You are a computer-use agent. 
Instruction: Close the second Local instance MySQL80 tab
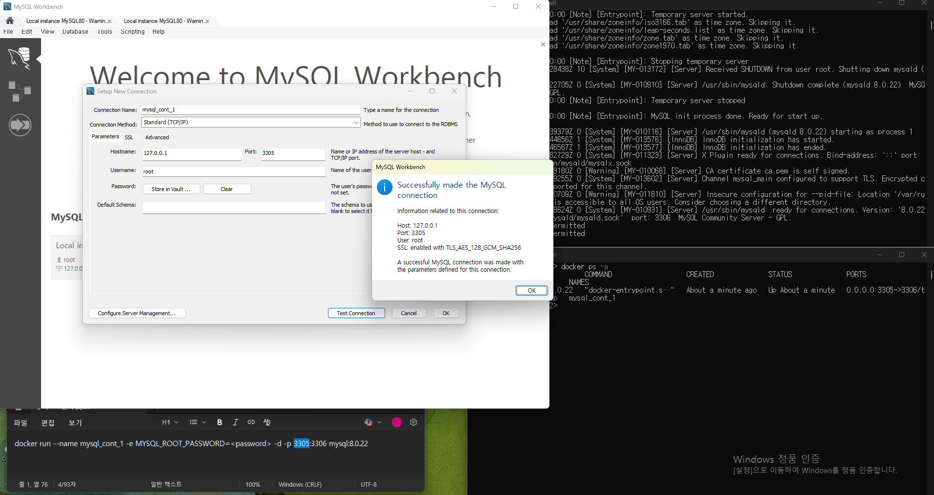coord(207,22)
